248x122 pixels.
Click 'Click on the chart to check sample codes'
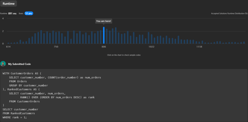point(124,55)
